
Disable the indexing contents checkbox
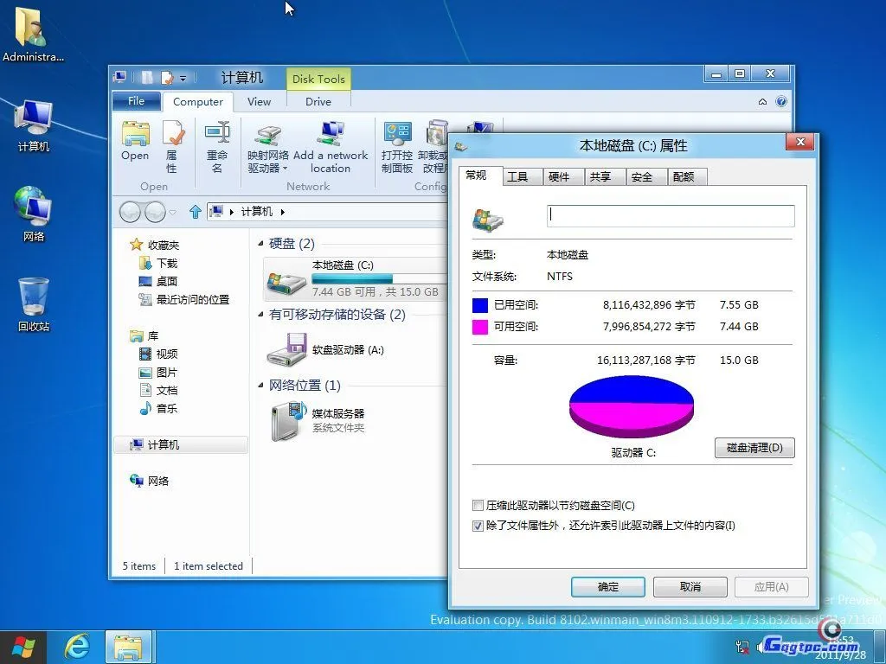click(477, 525)
